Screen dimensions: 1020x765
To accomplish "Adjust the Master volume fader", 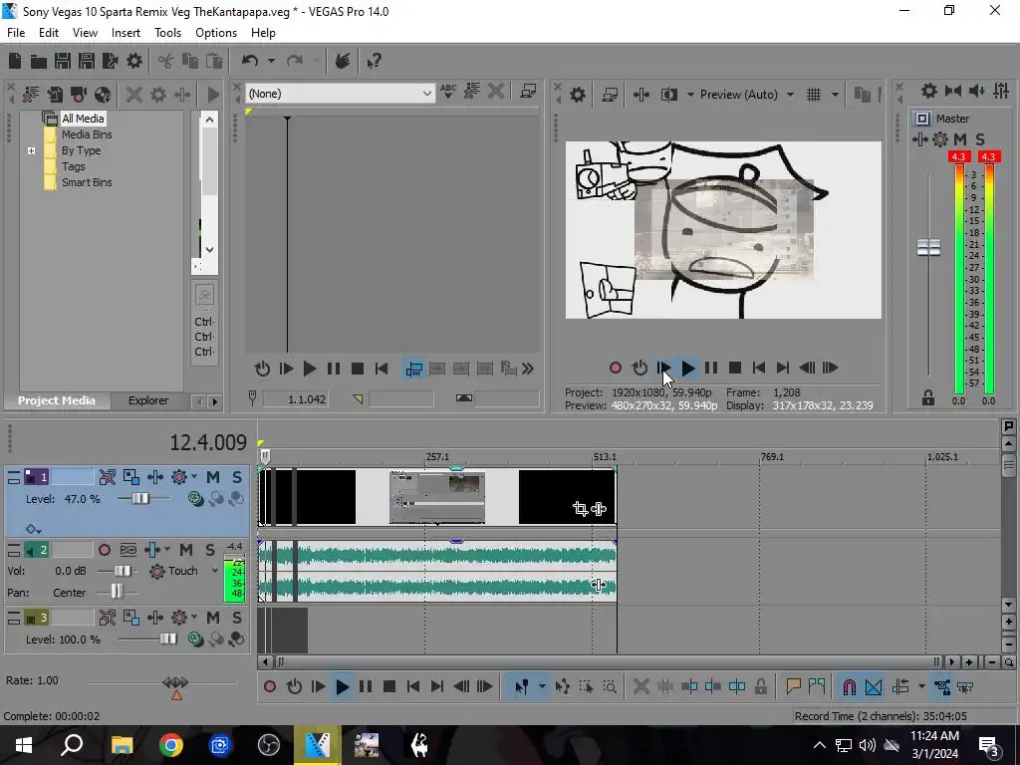I will click(x=928, y=247).
